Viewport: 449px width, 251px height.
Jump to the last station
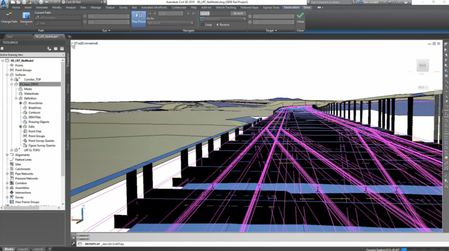194,14
